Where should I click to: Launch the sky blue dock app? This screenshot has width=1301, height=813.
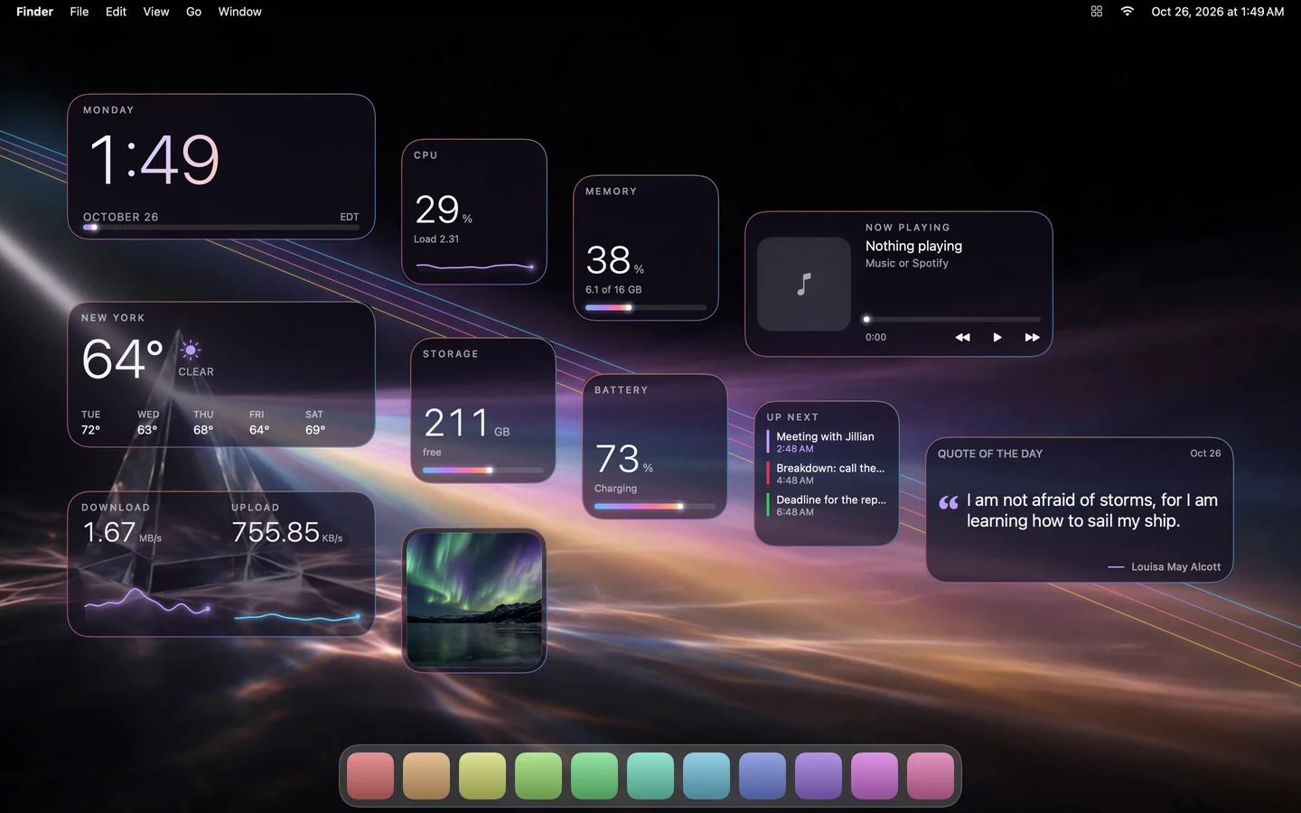pyautogui.click(x=707, y=776)
